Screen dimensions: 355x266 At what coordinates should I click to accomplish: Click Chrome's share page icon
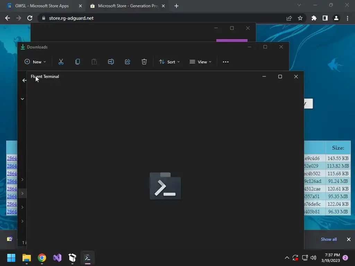(289, 18)
